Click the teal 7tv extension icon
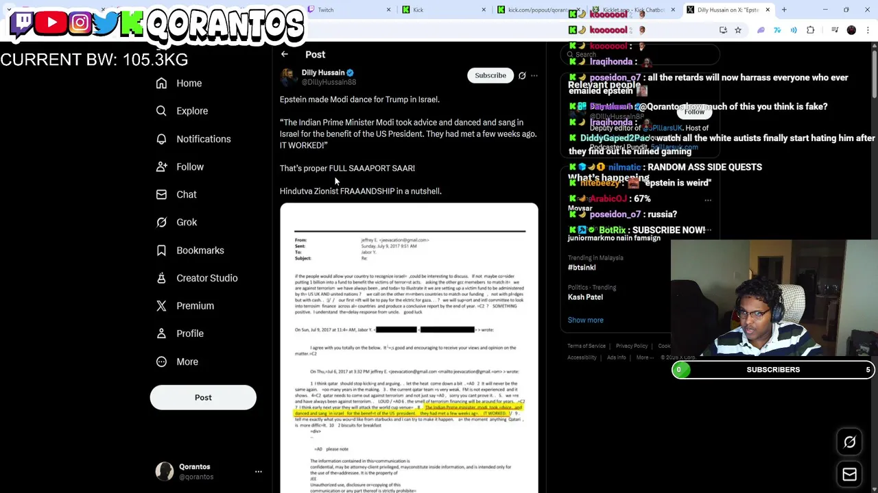Image resolution: width=878 pixels, height=493 pixels. [777, 30]
